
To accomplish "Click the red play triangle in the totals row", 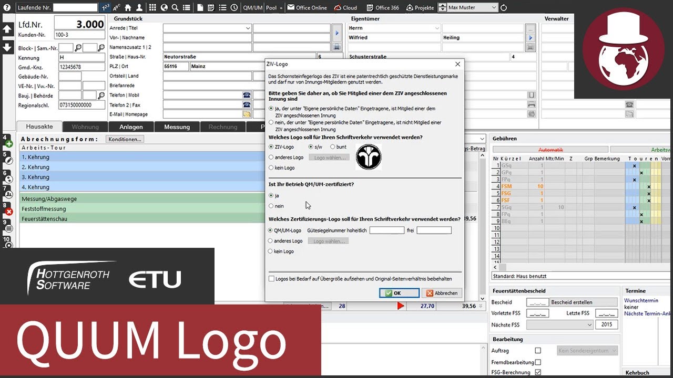I will pos(401,306).
